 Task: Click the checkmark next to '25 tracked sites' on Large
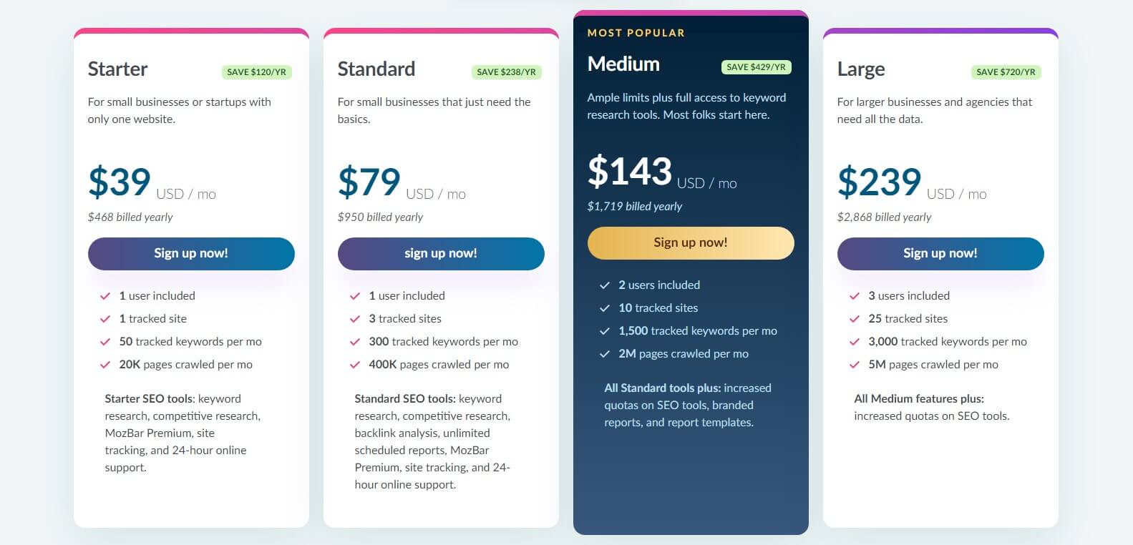click(854, 318)
